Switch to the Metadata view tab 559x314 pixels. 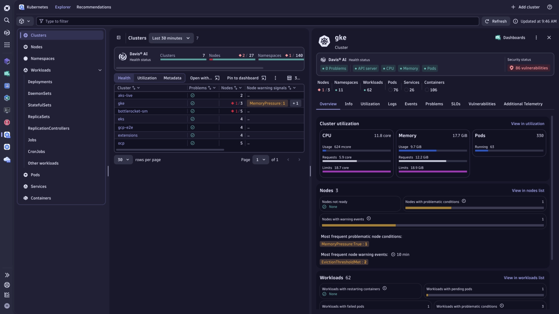coord(172,78)
